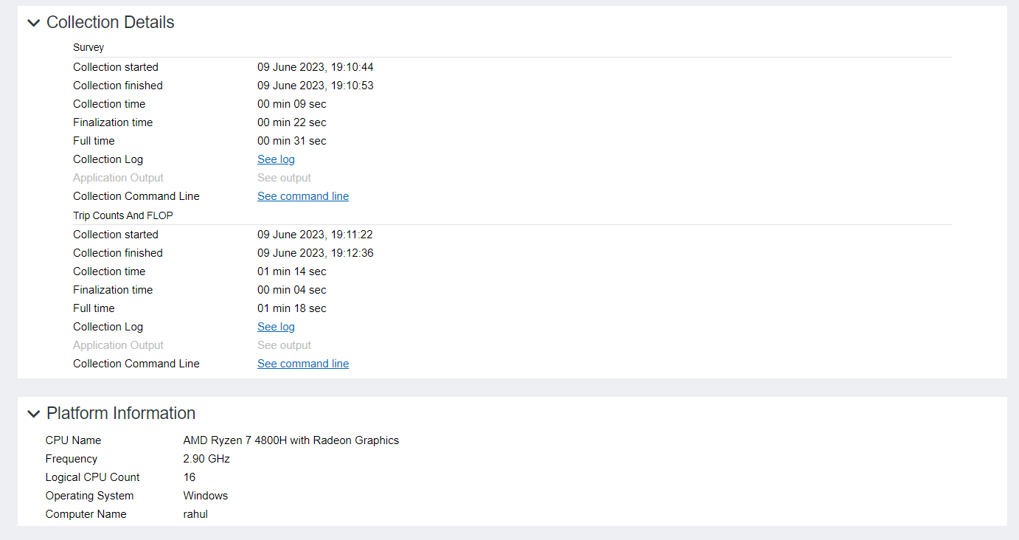Click the Operating System value Windows

205,495
